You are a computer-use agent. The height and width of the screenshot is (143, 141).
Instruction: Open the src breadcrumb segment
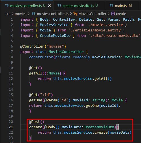pos(8,14)
